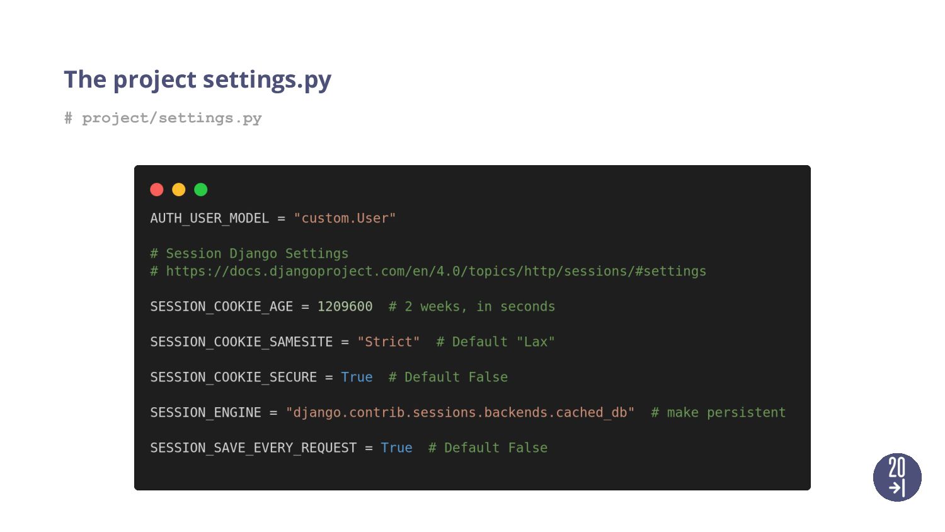Screen dimensions: 945x532
Task: Click True value of SESSION_COOKIE_SECURE
Action: point(357,377)
